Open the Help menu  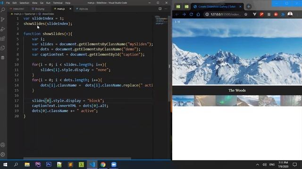coord(68,3)
